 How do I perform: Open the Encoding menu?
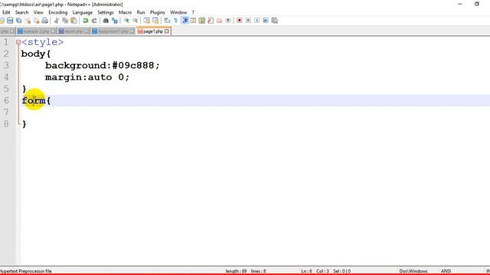58,12
